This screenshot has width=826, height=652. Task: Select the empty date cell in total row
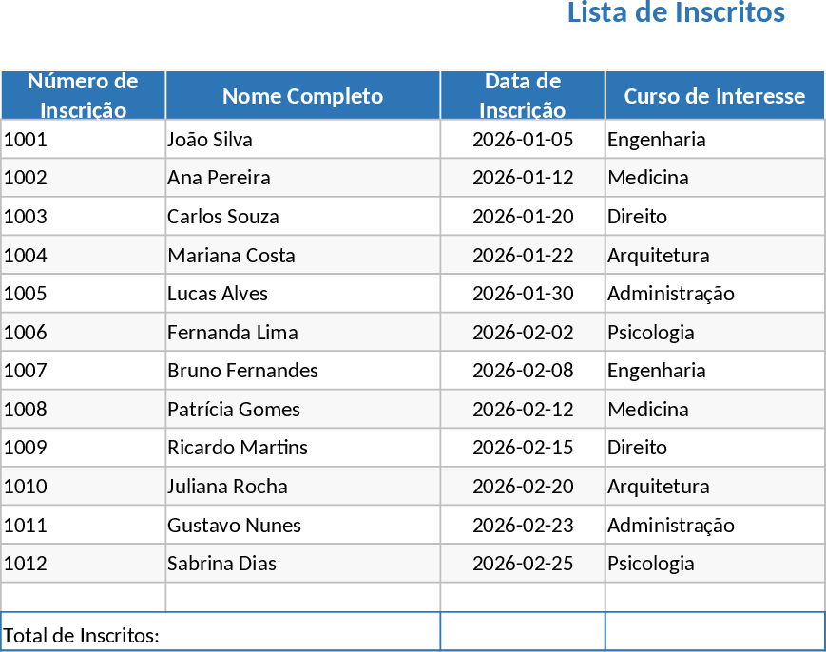click(523, 633)
